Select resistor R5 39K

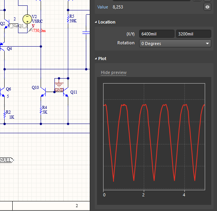pos(68,19)
